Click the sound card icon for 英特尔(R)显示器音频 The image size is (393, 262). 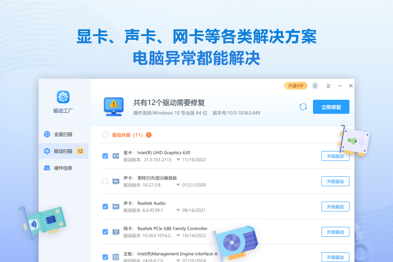116,181
